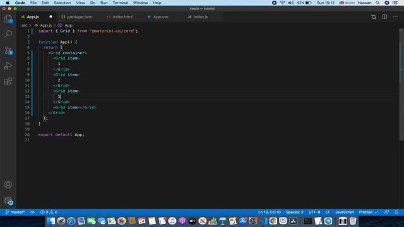Screen dimensions: 404x227
Task: Click the feedback icon in status bar
Action: (x=386, y=212)
